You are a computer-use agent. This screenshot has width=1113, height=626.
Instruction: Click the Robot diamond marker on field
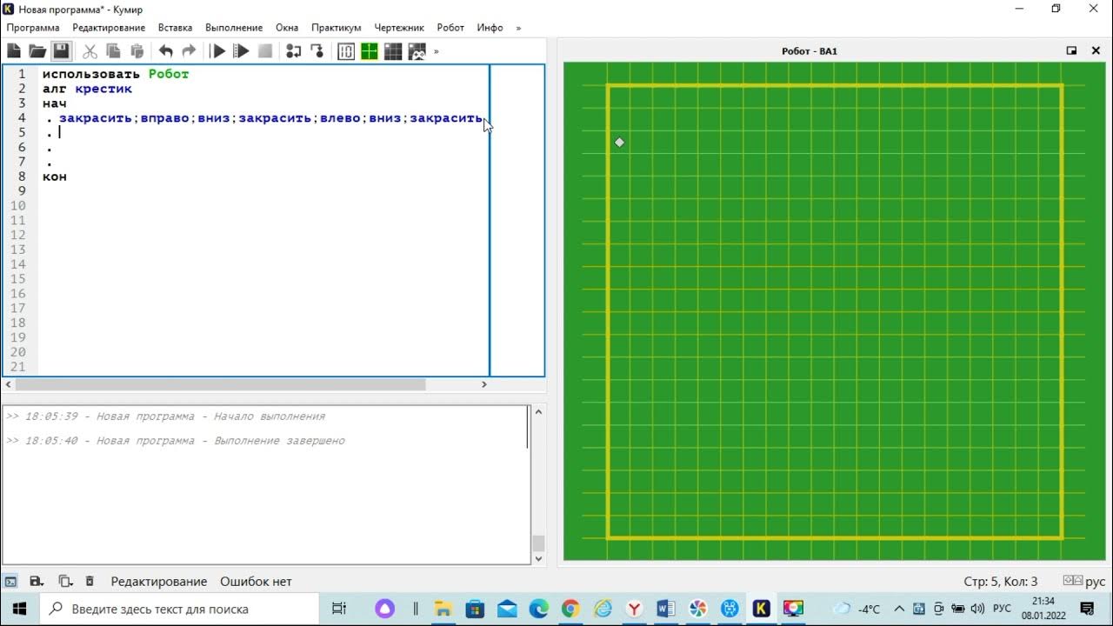[619, 142]
